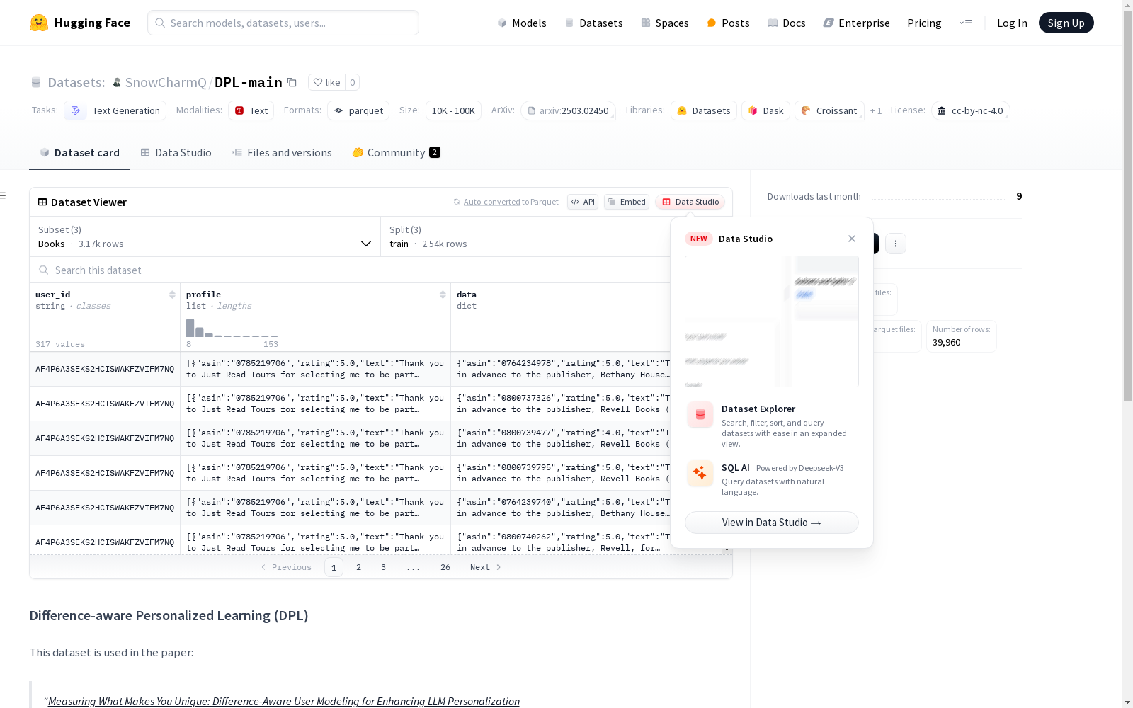Open the extra navigation menu icon
This screenshot has width=1133, height=708.
point(965,23)
